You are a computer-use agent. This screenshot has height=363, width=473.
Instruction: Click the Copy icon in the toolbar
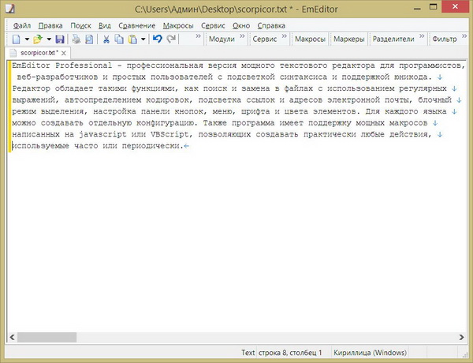click(x=119, y=39)
